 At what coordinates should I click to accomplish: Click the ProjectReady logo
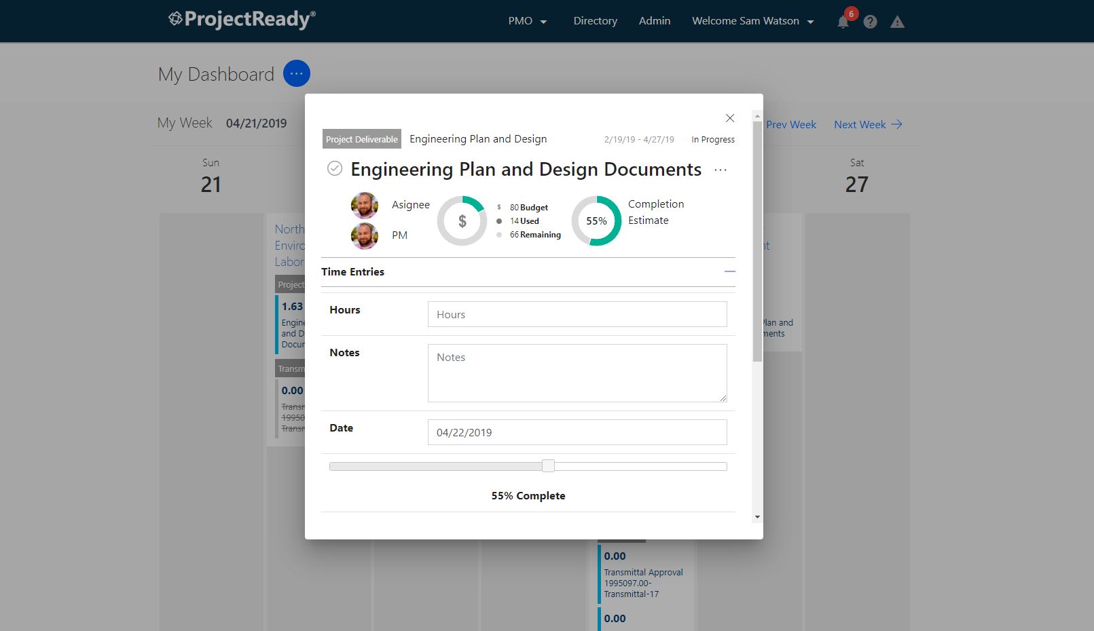pos(242,19)
